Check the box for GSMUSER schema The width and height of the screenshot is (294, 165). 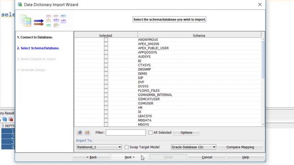tap(106, 103)
